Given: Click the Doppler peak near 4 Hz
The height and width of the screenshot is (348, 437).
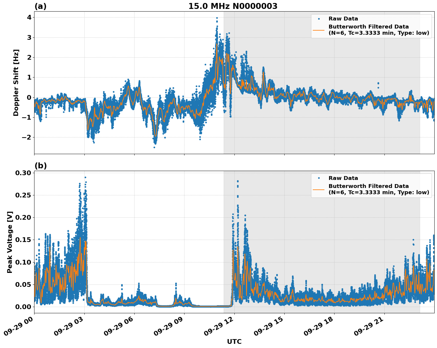Looking at the screenshot, I should 217,18.
